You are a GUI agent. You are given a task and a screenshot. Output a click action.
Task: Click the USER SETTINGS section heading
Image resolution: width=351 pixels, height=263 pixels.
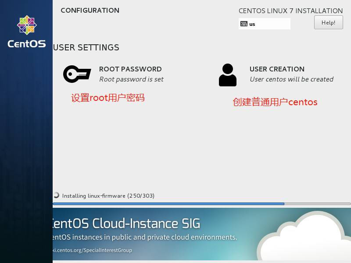(86, 47)
